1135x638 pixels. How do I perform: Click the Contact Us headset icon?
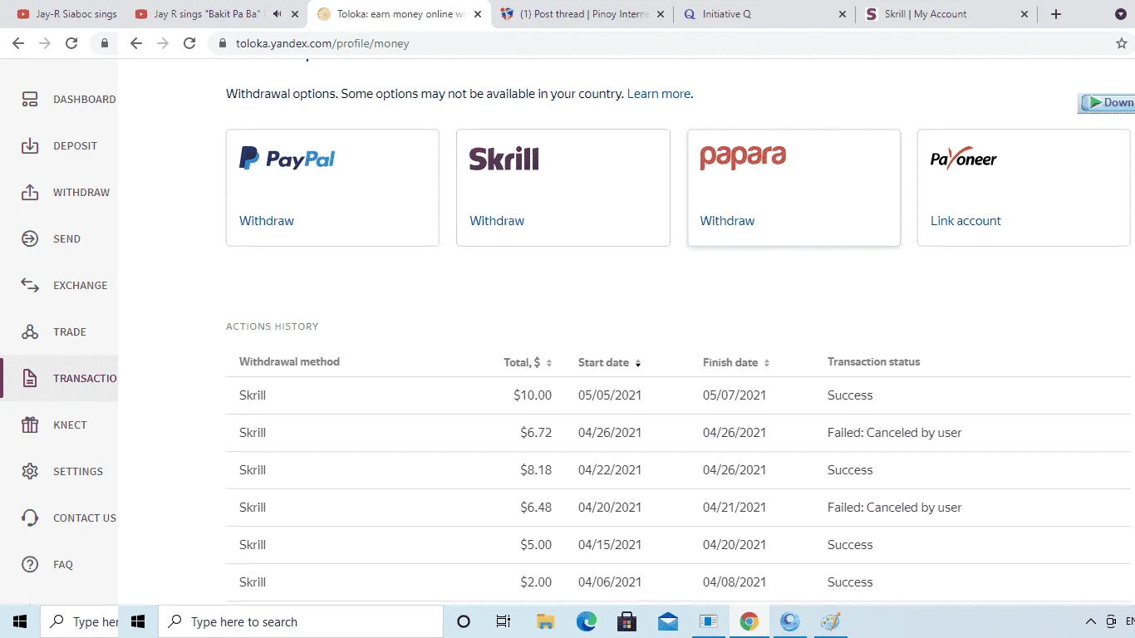[x=30, y=518]
